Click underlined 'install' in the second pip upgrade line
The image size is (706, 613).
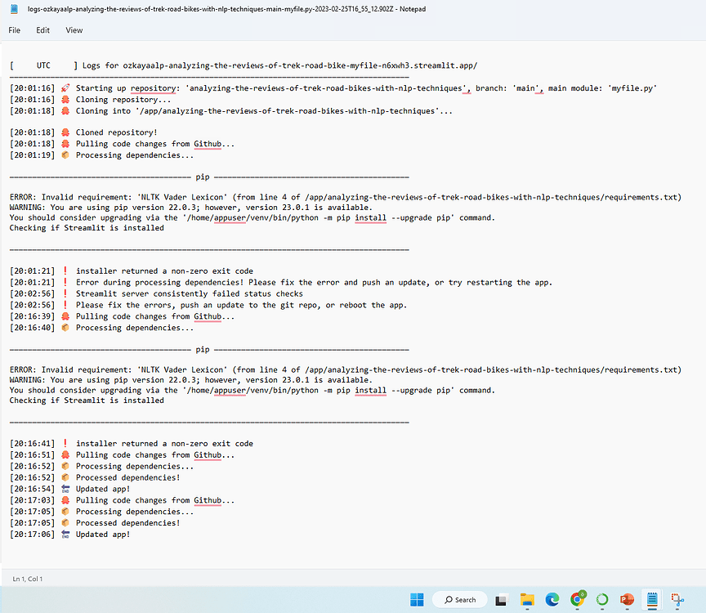coord(370,390)
